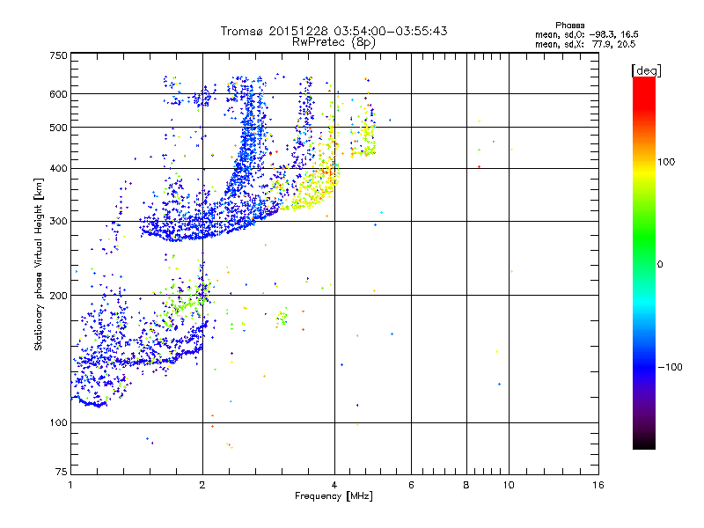
Task: Click the Phases legend heading
Action: coord(569,26)
